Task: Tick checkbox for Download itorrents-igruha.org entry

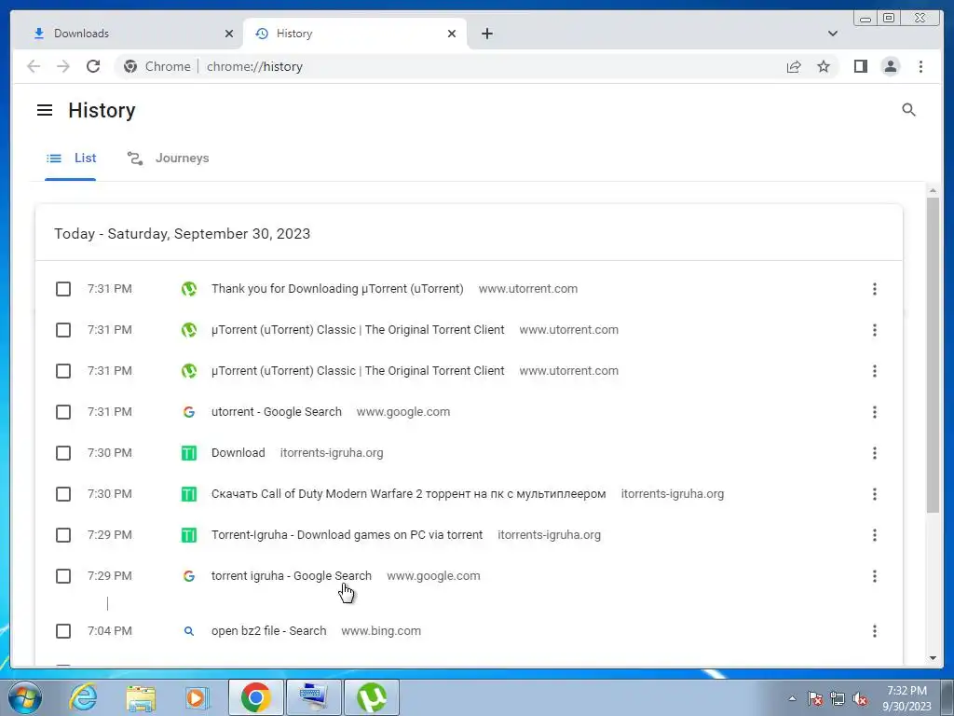Action: 63,453
